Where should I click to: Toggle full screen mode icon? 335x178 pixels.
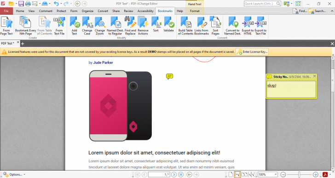click(298, 4)
